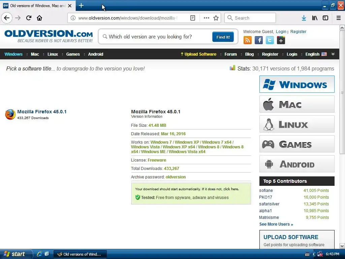Open the English language selector

[x=316, y=54]
